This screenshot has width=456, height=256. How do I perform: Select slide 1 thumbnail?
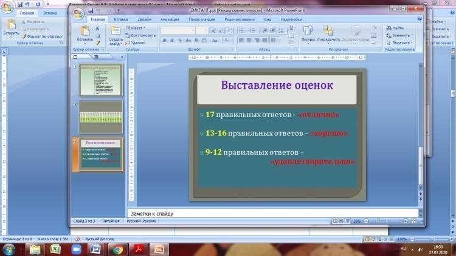pos(101,80)
